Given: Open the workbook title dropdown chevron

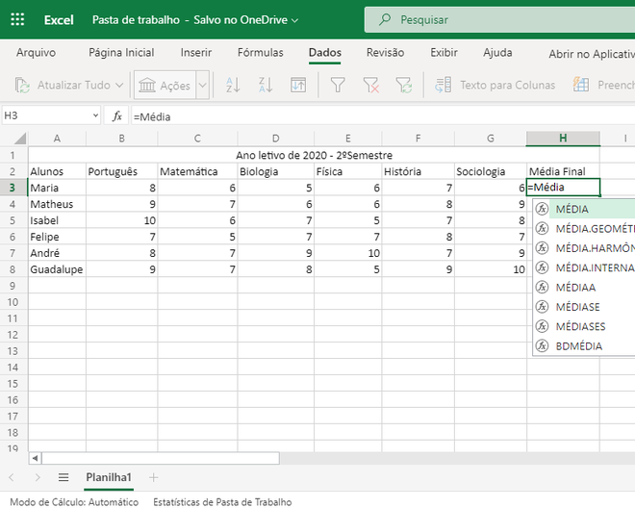Looking at the screenshot, I should click(294, 20).
